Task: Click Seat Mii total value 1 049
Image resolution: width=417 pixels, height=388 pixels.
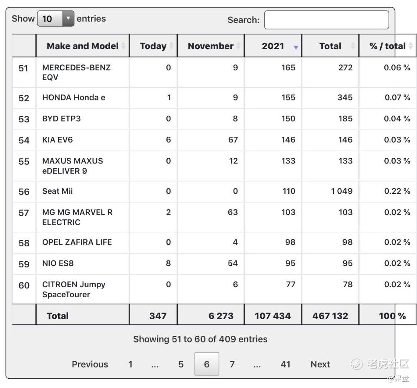Action: click(342, 191)
